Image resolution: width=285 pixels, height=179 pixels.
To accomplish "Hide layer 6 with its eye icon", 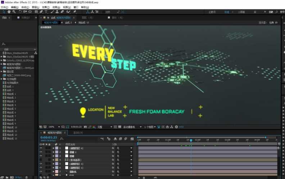I will [41, 168].
